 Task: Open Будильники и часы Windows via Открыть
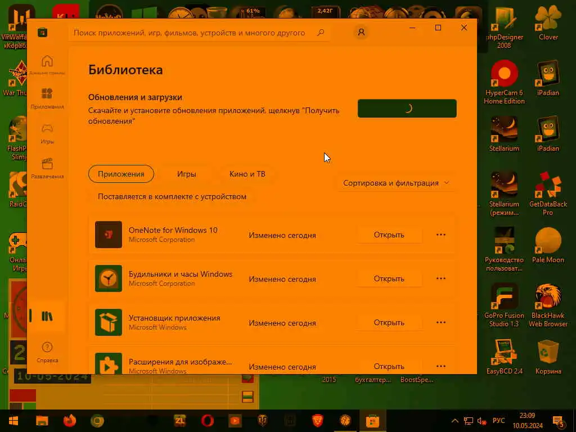coord(389,278)
